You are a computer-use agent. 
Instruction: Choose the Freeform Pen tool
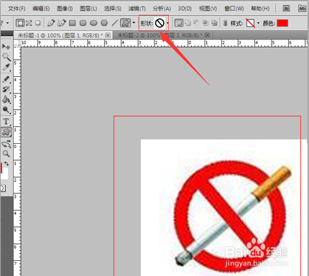coord(61,23)
